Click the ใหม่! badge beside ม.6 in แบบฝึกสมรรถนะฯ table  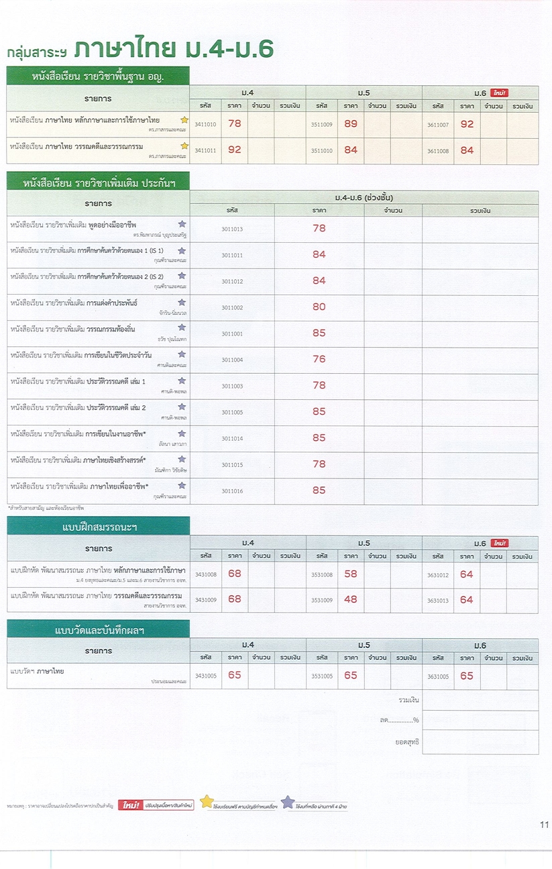(x=499, y=543)
